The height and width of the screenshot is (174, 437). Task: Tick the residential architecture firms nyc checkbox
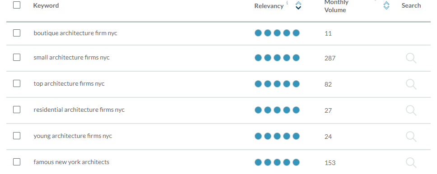pos(17,110)
